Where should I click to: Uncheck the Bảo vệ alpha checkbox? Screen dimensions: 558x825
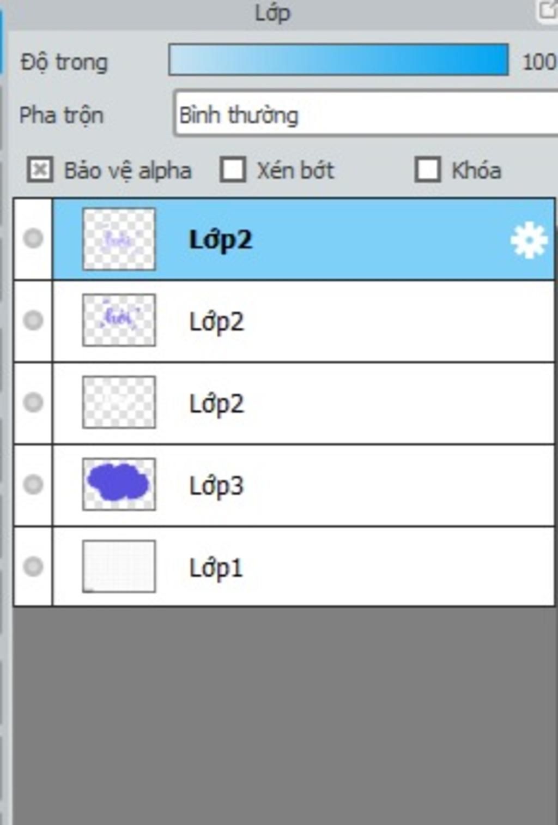pos(40,170)
